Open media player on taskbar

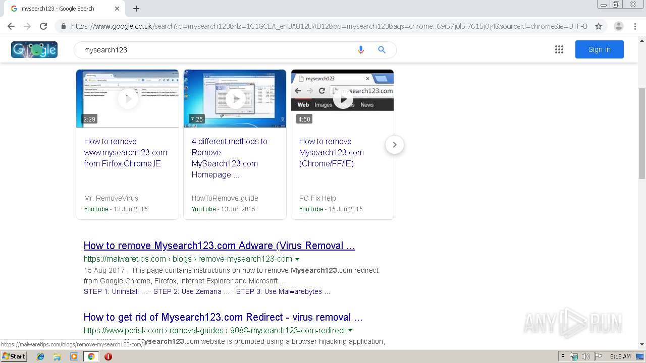(x=74, y=356)
